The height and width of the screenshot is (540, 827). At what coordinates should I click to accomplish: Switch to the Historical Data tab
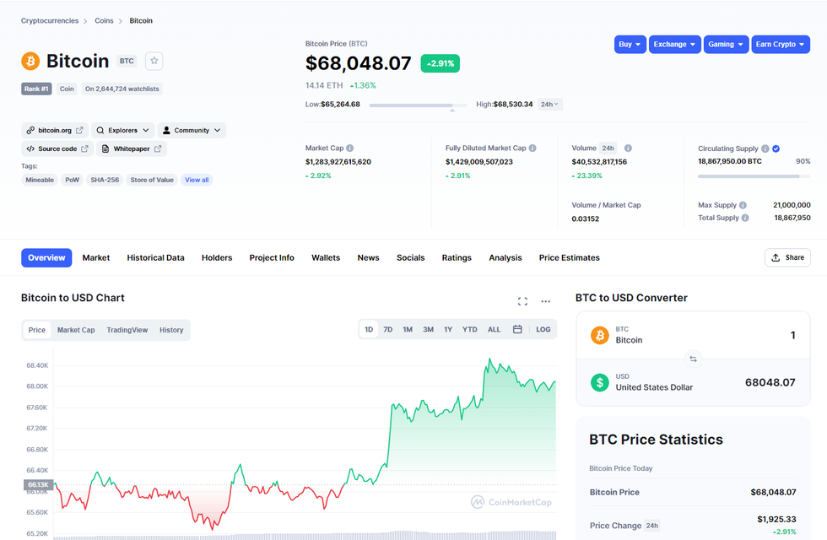pyautogui.click(x=155, y=257)
